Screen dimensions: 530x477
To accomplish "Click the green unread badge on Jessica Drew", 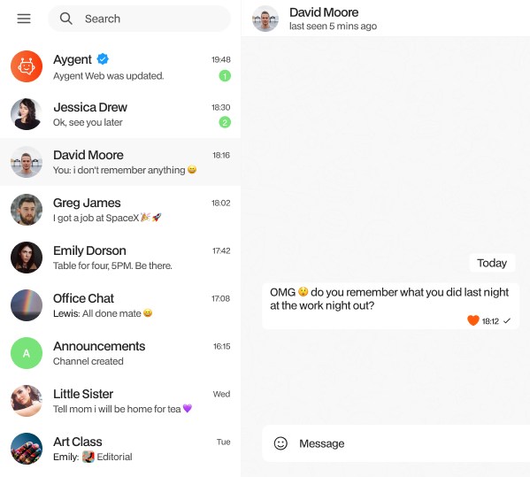I will coord(225,122).
